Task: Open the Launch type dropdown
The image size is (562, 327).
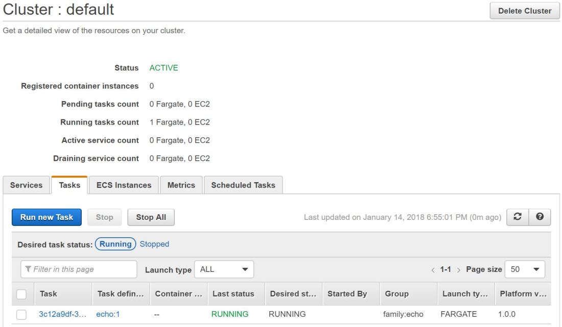Action: 224,269
